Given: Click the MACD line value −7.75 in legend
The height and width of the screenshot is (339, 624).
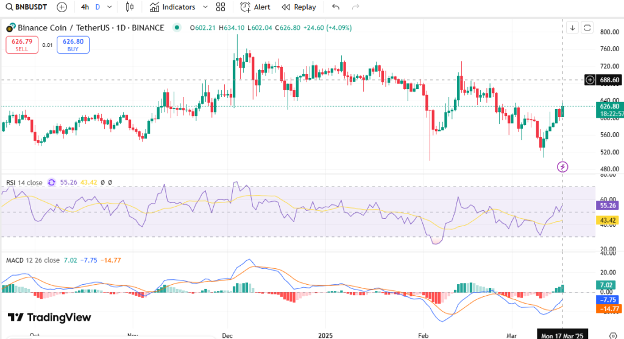Looking at the screenshot, I should pyautogui.click(x=89, y=260).
